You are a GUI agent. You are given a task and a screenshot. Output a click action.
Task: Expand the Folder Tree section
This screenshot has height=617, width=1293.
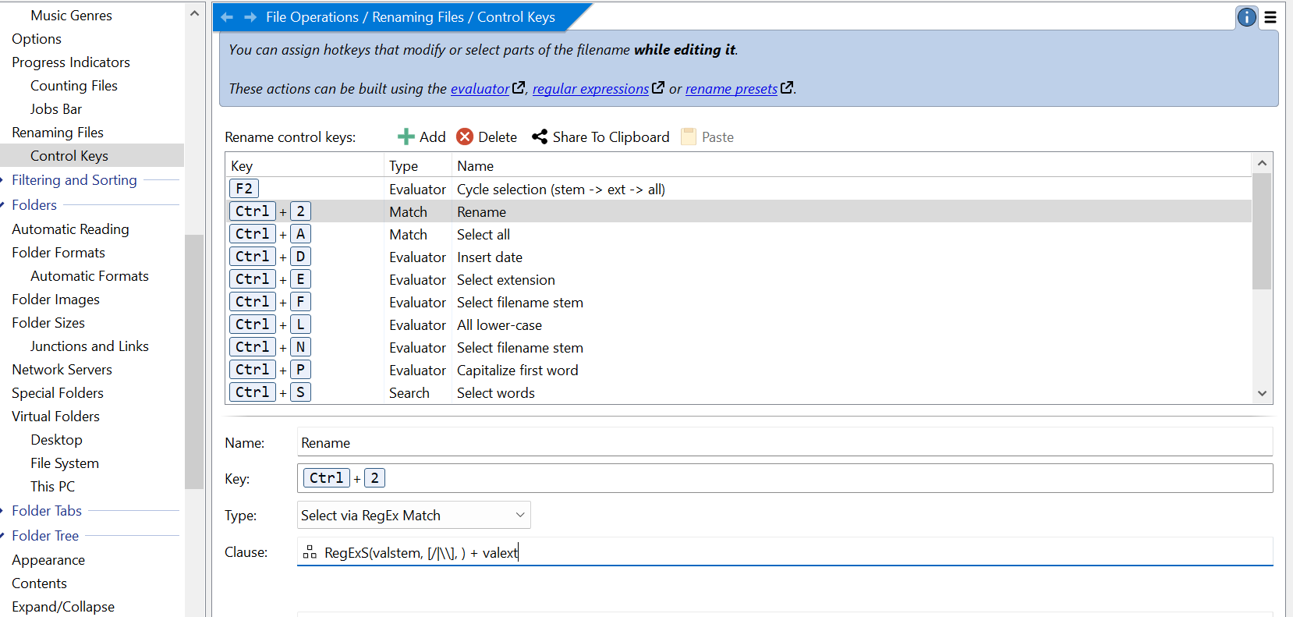45,536
